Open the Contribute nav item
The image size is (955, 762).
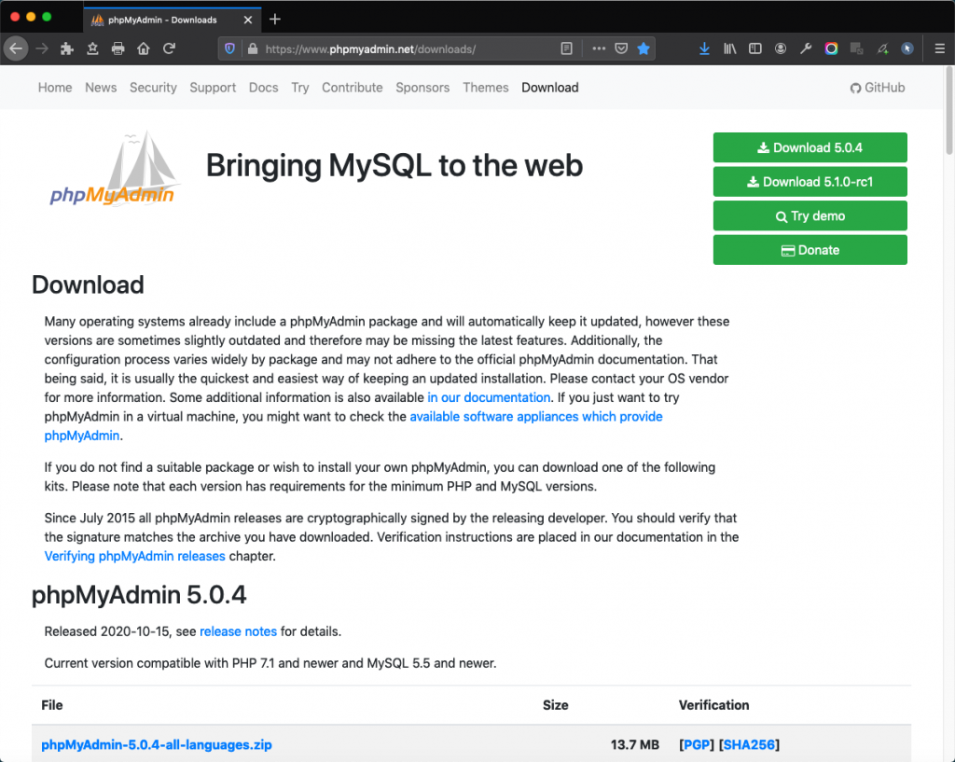(352, 88)
